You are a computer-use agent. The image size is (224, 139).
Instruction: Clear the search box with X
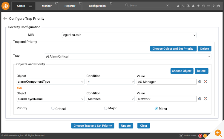168,5
